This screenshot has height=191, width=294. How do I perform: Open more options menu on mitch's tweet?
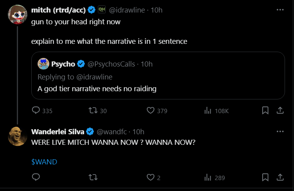click(x=280, y=10)
